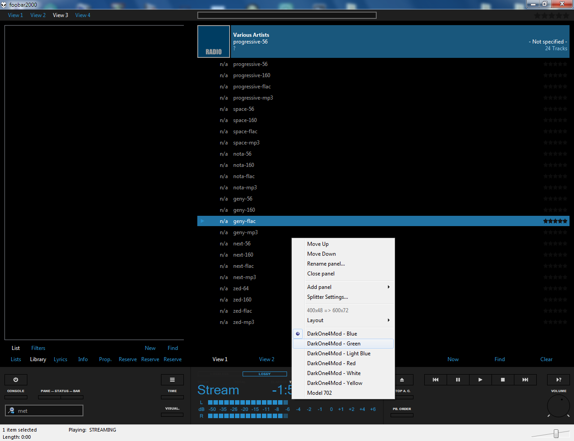Click the console power button
The image size is (574, 441).
coord(16,380)
